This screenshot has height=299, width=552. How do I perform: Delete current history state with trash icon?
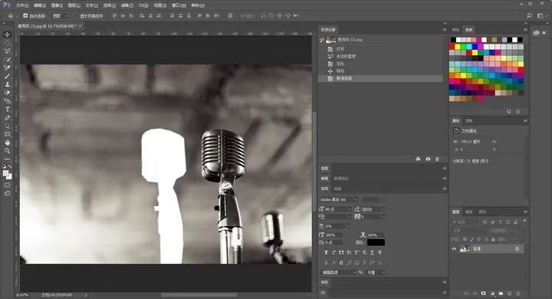click(437, 159)
